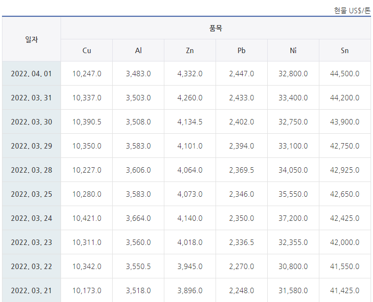Click the Cu price 10,247.0
This screenshot has height=302, width=373.
87,73
